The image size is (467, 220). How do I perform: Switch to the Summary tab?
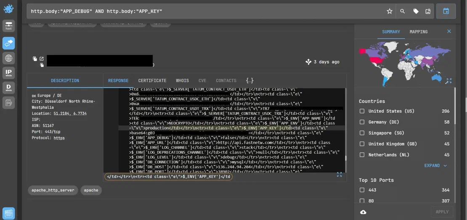tap(391, 32)
